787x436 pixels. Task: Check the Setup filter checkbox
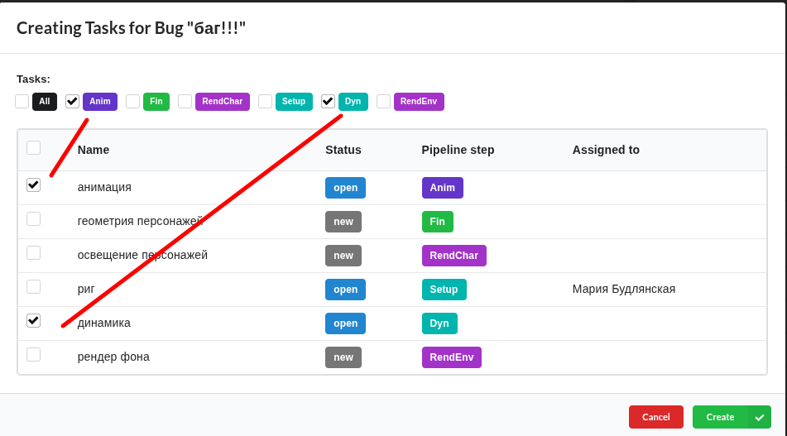click(x=266, y=101)
